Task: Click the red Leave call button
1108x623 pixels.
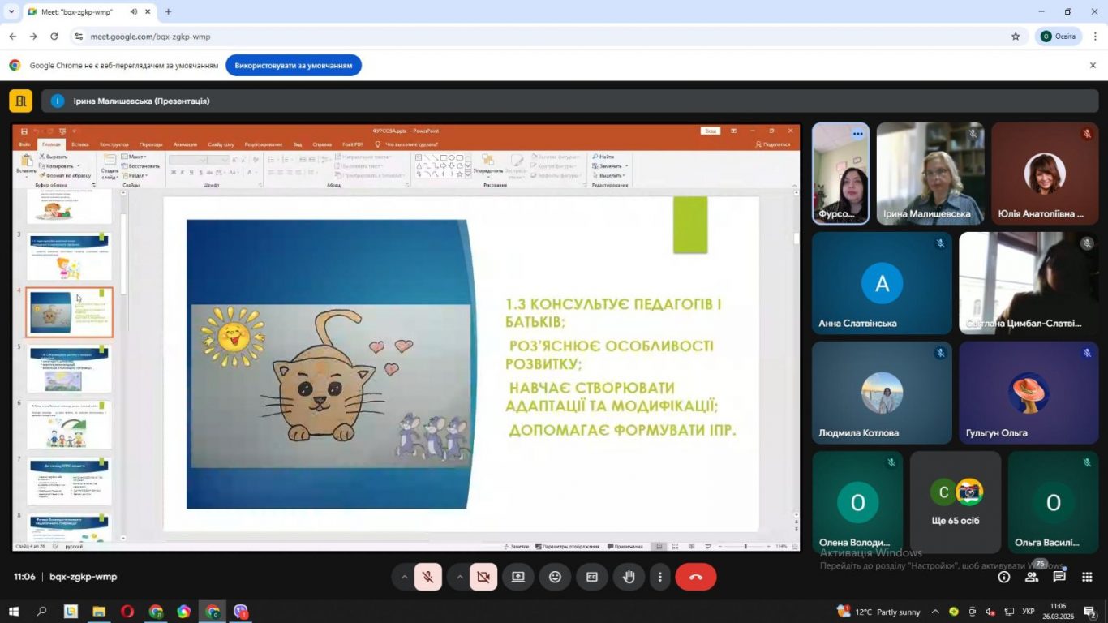Action: coord(695,577)
